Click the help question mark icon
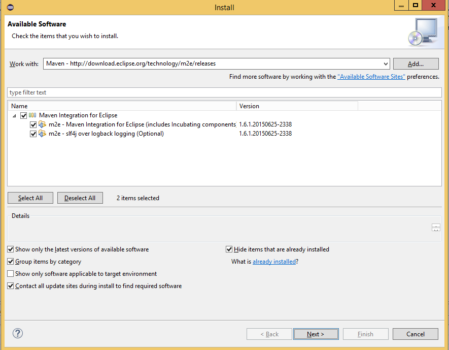The height and width of the screenshot is (350, 449). tap(18, 333)
